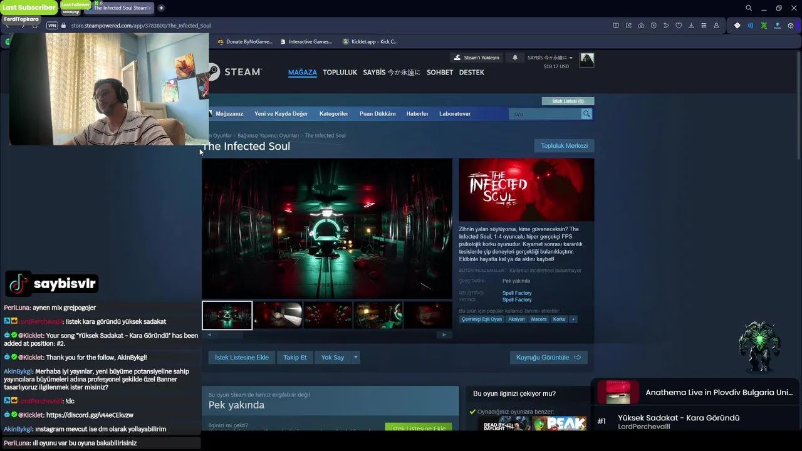Open Donate ByNoGame bookmark
802x451 pixels.
click(x=245, y=42)
